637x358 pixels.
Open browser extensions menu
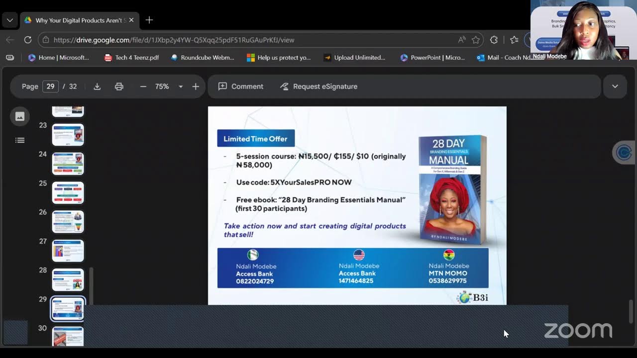[x=494, y=40]
